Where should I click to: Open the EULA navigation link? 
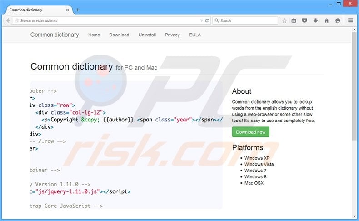[x=195, y=35]
